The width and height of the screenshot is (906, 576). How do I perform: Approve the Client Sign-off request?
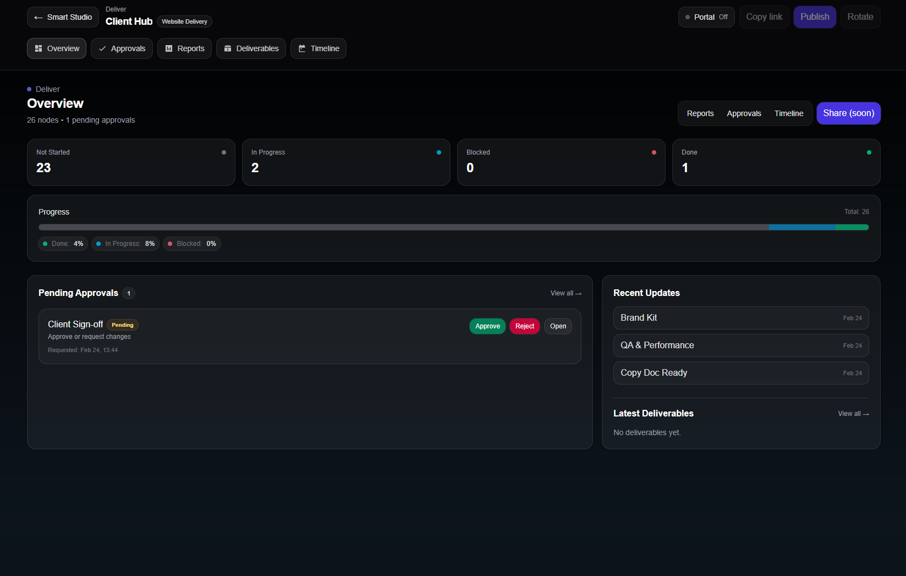coord(487,326)
